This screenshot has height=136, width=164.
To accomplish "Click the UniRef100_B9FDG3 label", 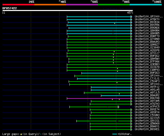I will [147, 73].
